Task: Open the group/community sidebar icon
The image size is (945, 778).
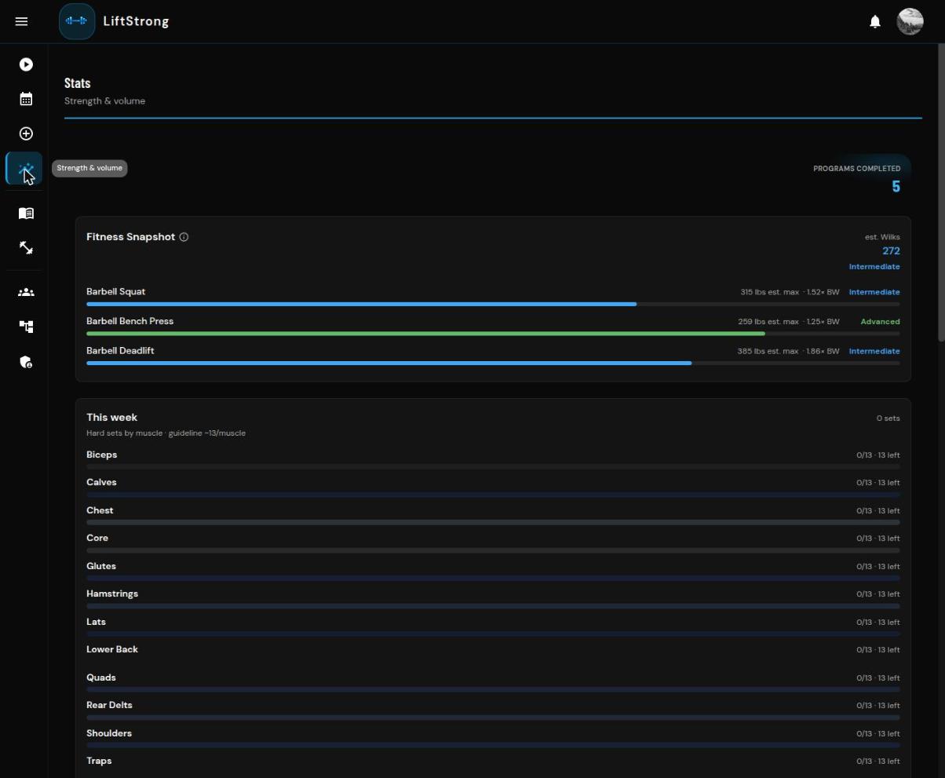Action: pos(26,292)
